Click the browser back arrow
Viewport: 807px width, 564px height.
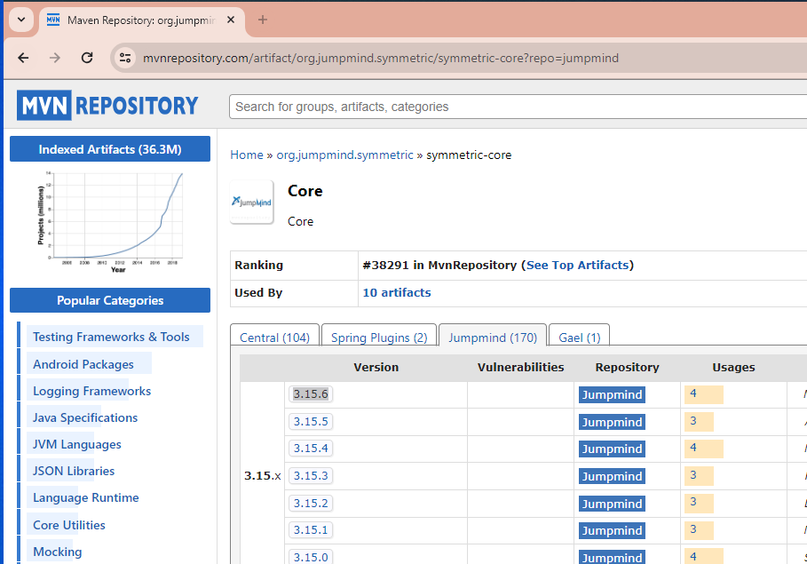tap(23, 58)
